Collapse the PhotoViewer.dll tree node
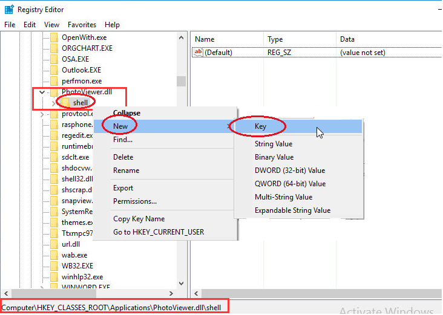This screenshot has height=315, width=443. point(42,93)
